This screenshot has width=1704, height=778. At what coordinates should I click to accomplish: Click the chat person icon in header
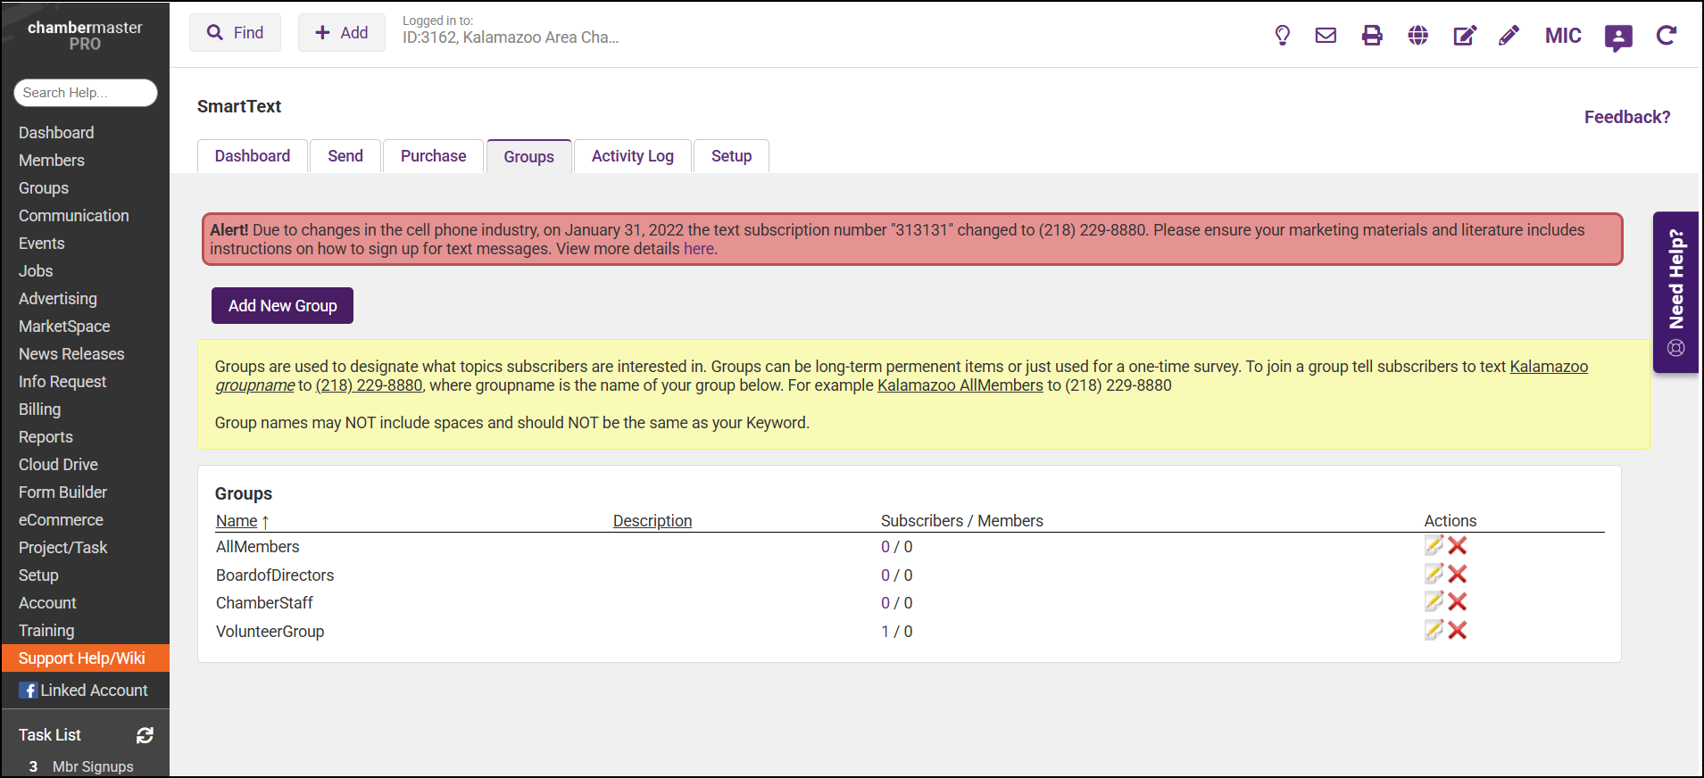(1617, 37)
